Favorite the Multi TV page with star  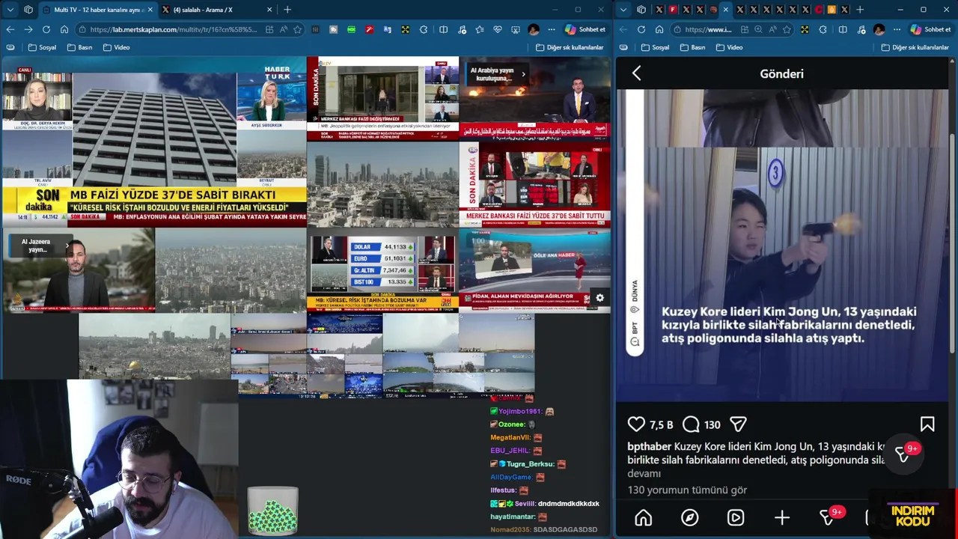[298, 29]
